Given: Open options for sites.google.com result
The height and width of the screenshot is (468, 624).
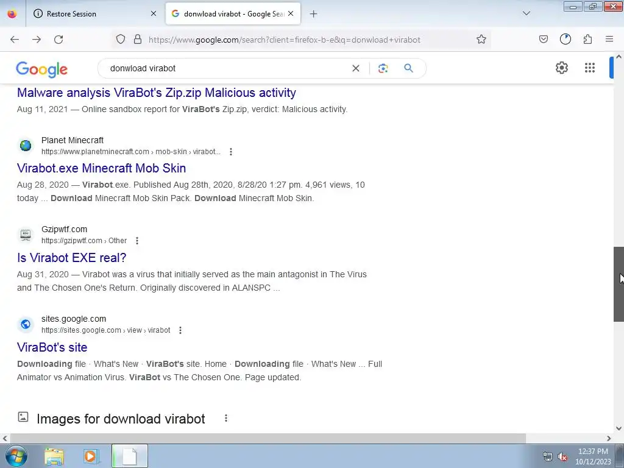Looking at the screenshot, I should point(180,330).
